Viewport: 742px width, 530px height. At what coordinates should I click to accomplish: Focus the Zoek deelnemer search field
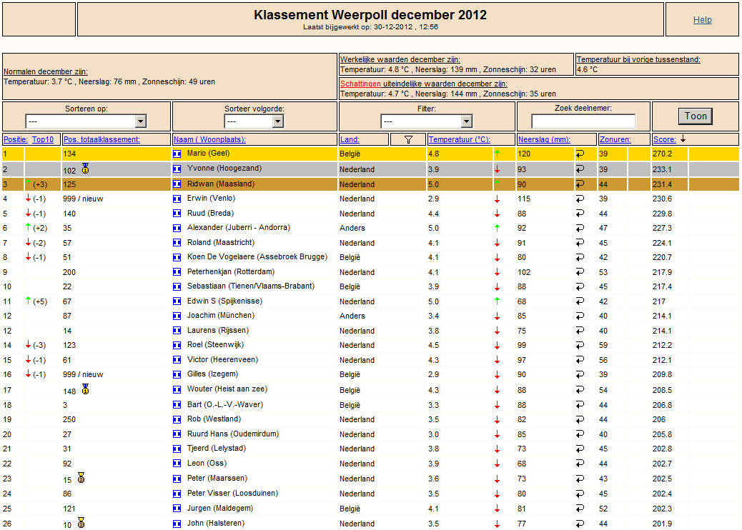tap(583, 121)
